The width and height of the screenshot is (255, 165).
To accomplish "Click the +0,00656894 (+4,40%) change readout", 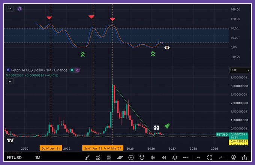I will coord(42,75).
